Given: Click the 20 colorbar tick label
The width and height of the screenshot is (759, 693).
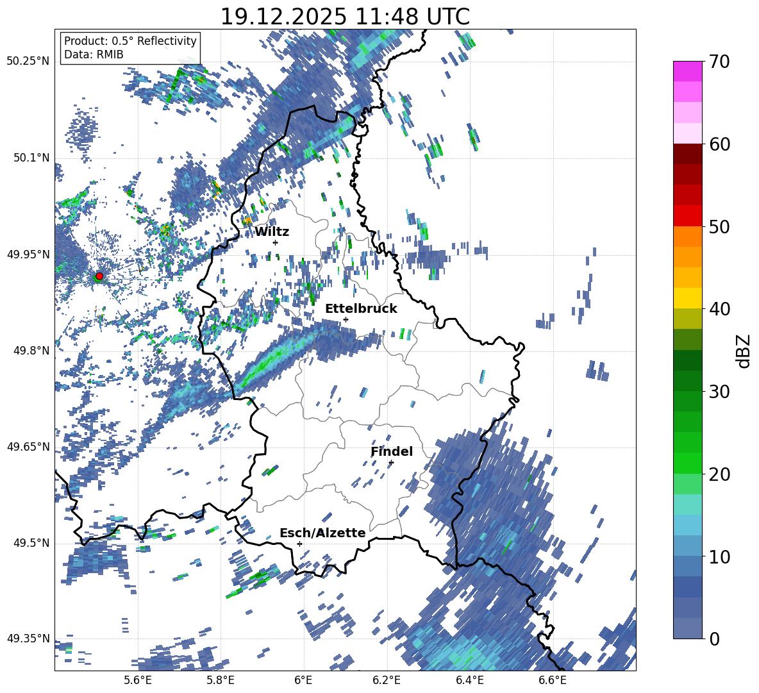Looking at the screenshot, I should click(x=719, y=474).
